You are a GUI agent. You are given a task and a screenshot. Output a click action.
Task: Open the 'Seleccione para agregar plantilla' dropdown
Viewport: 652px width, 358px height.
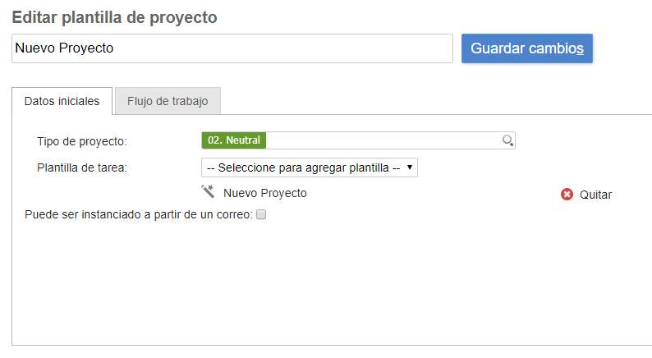click(304, 168)
